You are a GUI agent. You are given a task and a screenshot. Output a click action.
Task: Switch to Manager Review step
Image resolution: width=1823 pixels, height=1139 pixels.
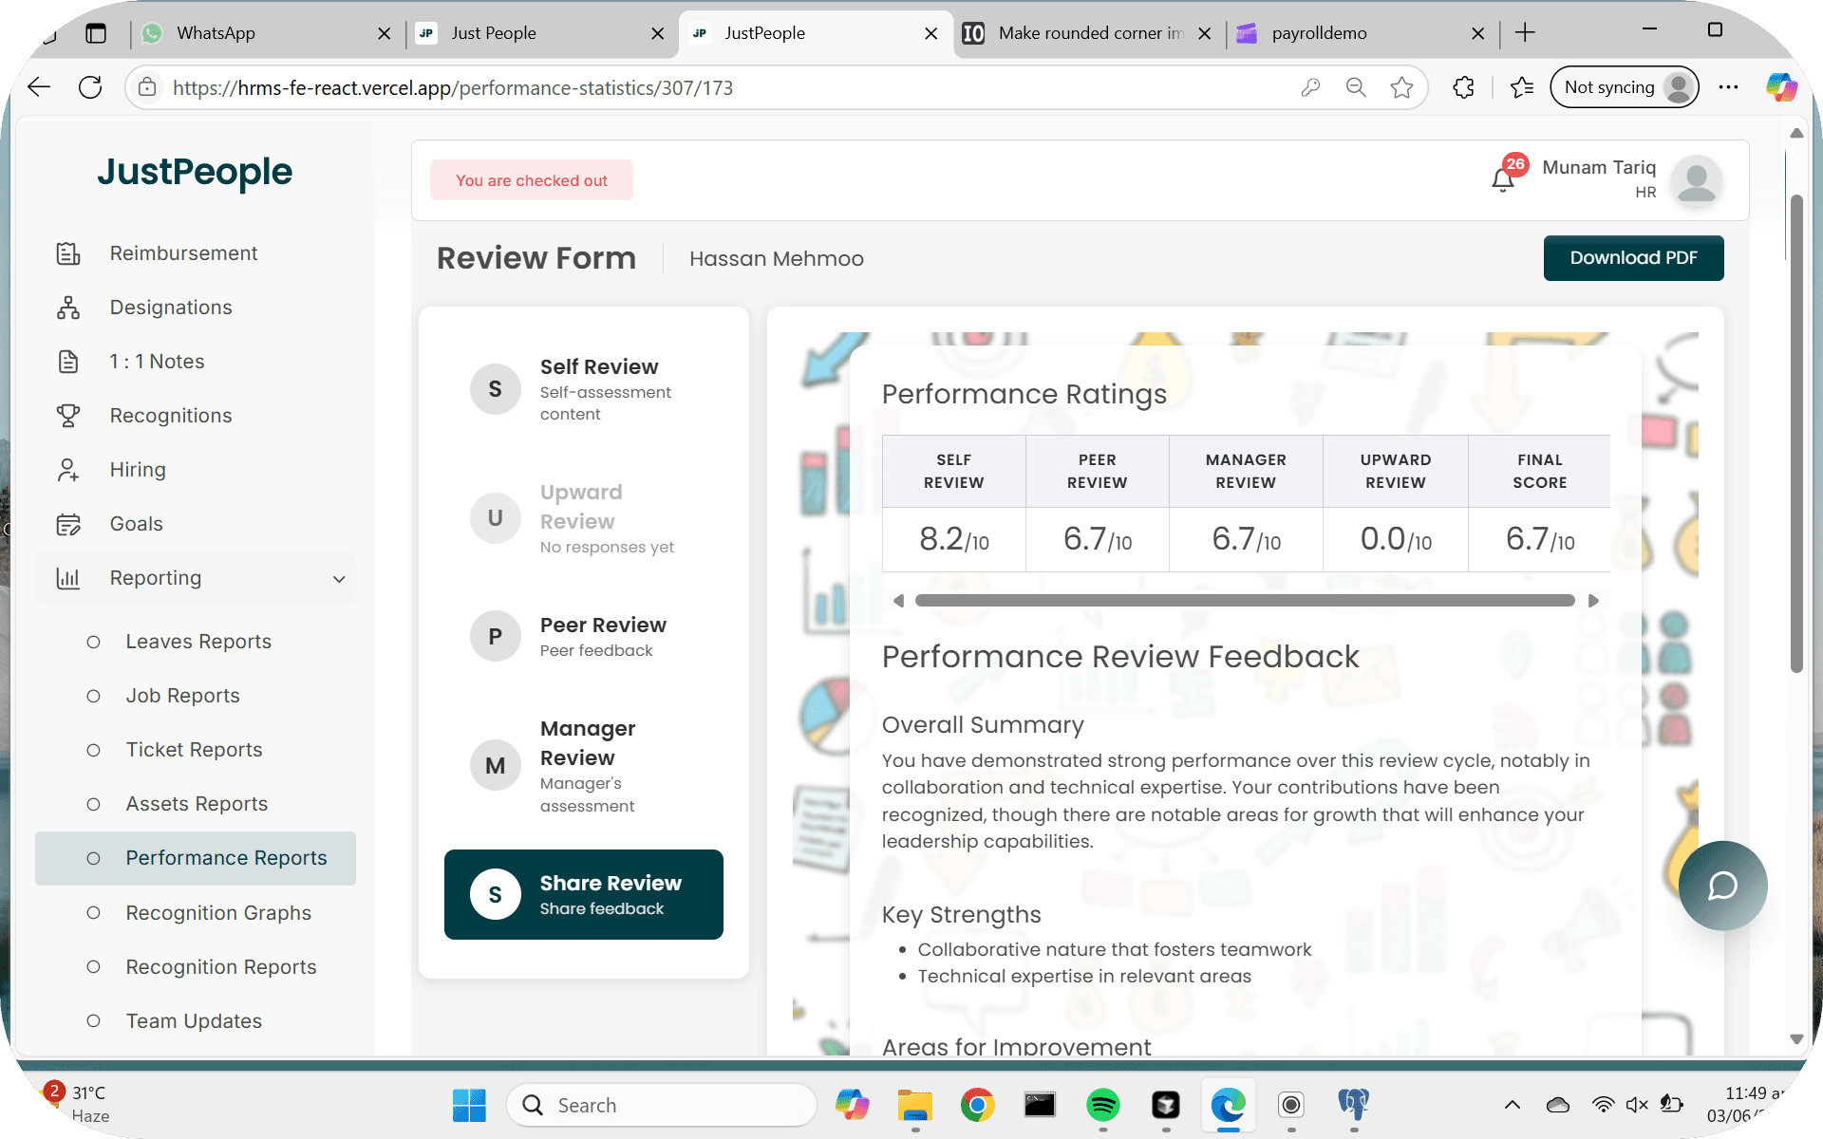584,766
